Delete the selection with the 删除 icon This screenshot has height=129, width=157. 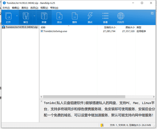[75, 18]
